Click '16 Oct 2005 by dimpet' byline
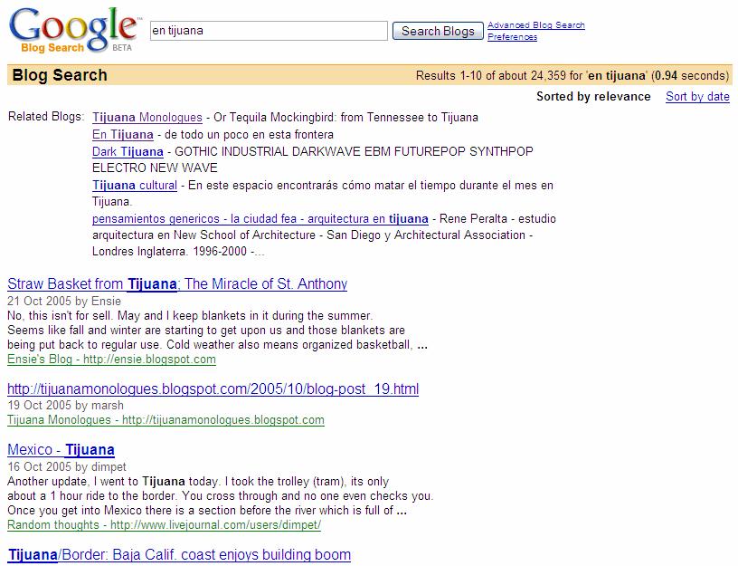Screen dimensions: 738x566 pyautogui.click(x=67, y=467)
